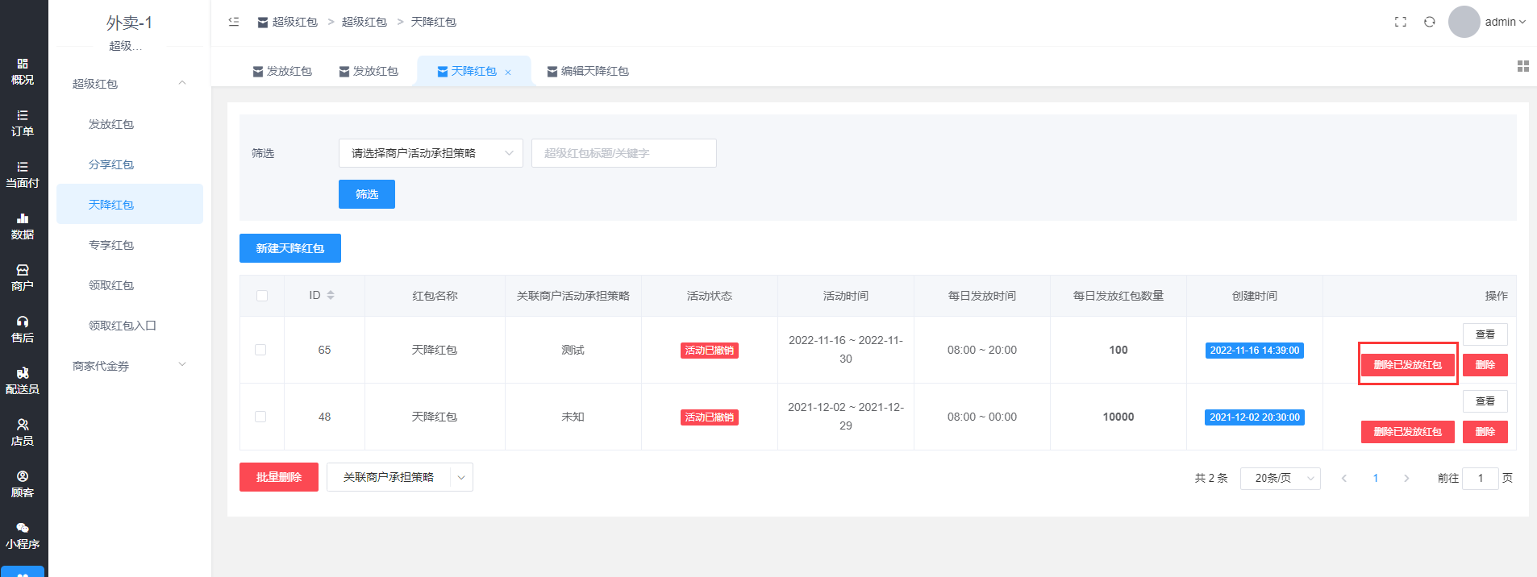Switch to the first 发放红包 tab
Image resolution: width=1537 pixels, height=577 pixels.
pos(282,71)
